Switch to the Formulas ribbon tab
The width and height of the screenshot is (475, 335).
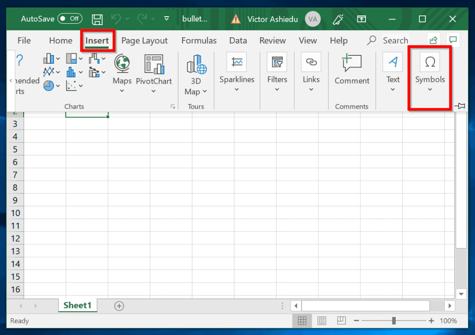199,40
